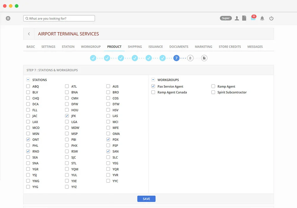Click the SAVE button
The width and height of the screenshot is (297, 208).
pos(146,198)
